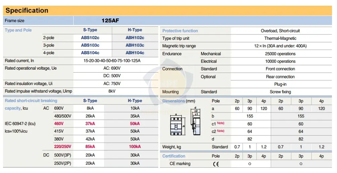The height and width of the screenshot is (173, 337).
Task: Click the 42kA value for 380V
Action: 90,139
